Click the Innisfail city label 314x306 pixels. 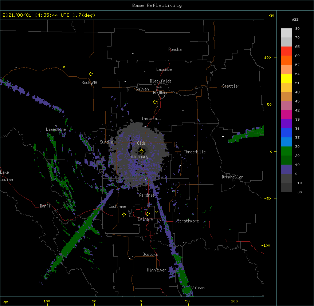(x=151, y=118)
